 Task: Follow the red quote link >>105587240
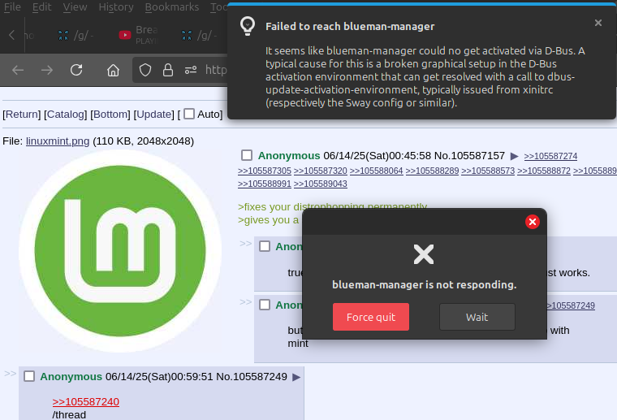(86, 402)
